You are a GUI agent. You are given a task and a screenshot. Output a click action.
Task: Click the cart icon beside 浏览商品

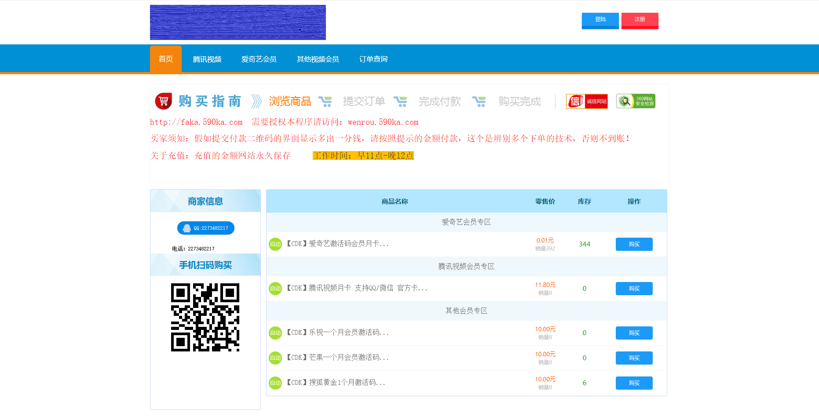pyautogui.click(x=326, y=101)
